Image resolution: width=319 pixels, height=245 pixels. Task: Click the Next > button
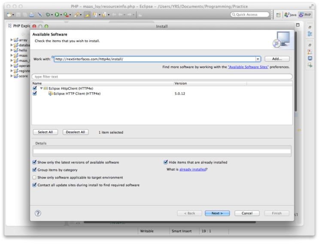(x=217, y=213)
